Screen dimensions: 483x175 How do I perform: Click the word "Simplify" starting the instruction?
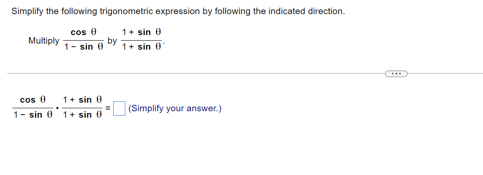28,12
